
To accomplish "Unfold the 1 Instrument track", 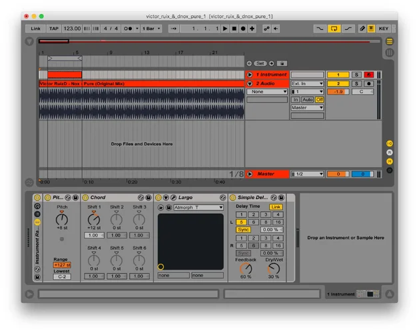I will 250,75.
